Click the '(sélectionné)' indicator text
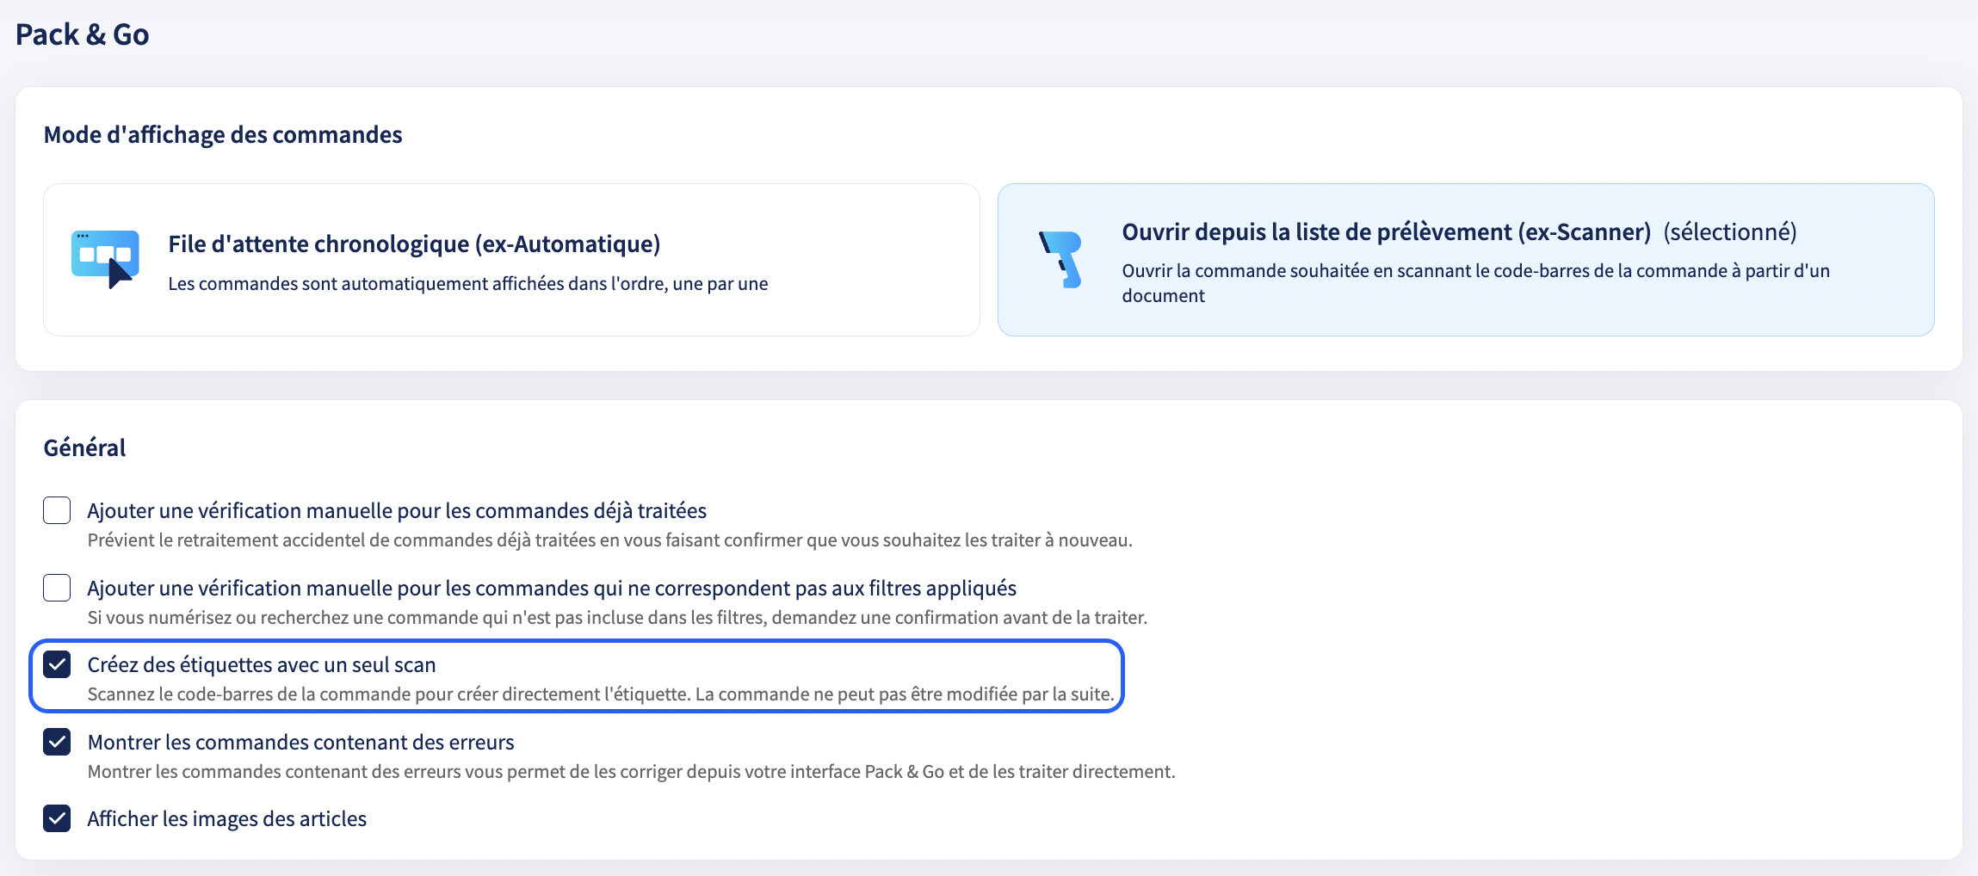Viewport: 1978px width, 876px height. [x=1730, y=232]
